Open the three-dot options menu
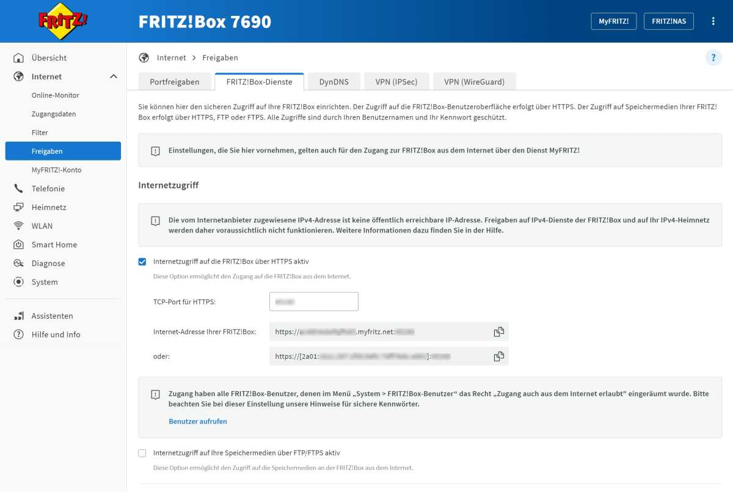 [713, 21]
